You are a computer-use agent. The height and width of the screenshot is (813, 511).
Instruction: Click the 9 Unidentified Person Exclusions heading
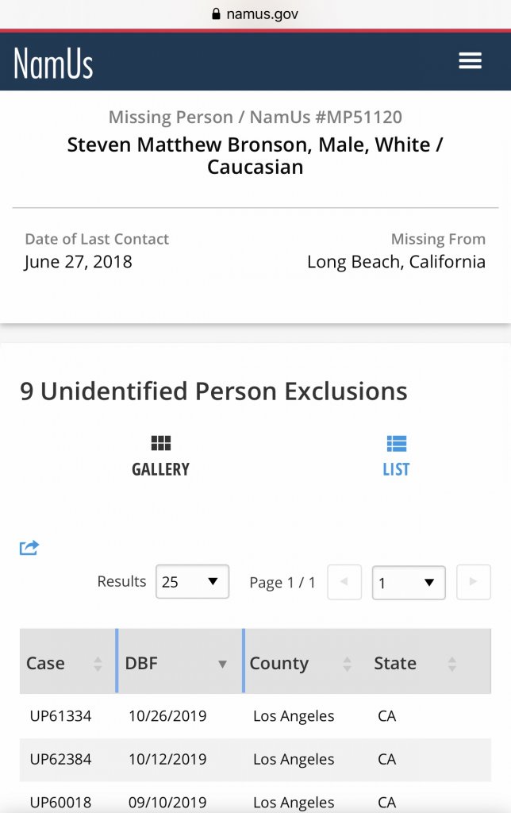point(213,391)
